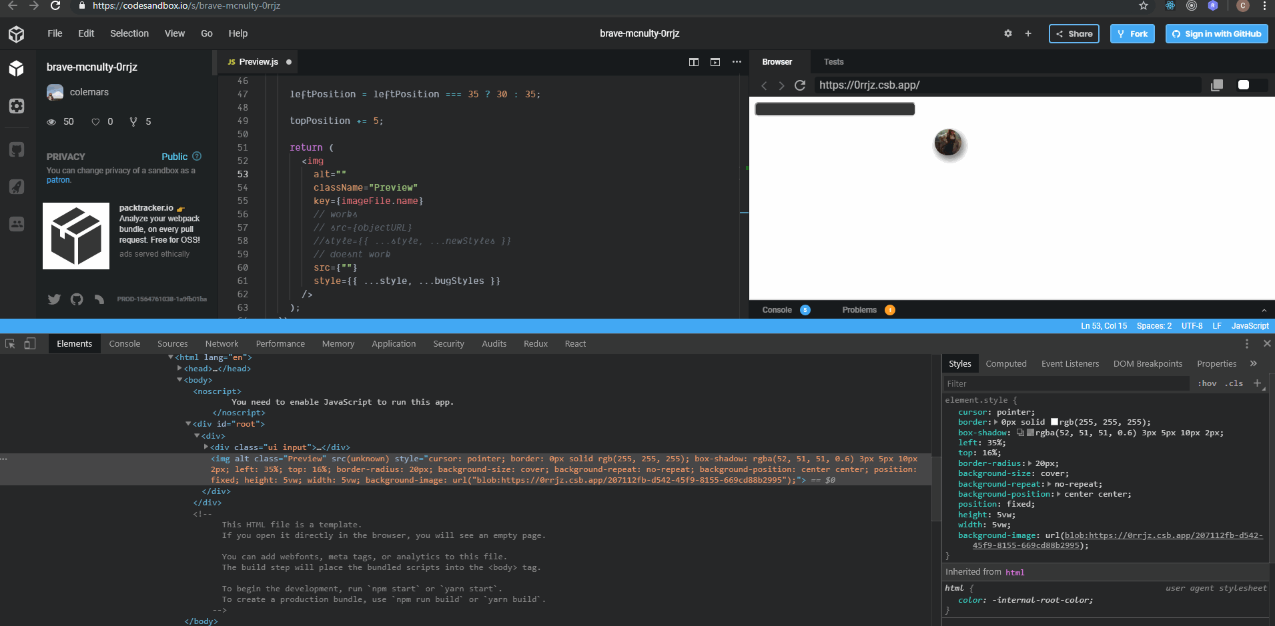Fork this sandbox
The image size is (1275, 626).
1132,33
